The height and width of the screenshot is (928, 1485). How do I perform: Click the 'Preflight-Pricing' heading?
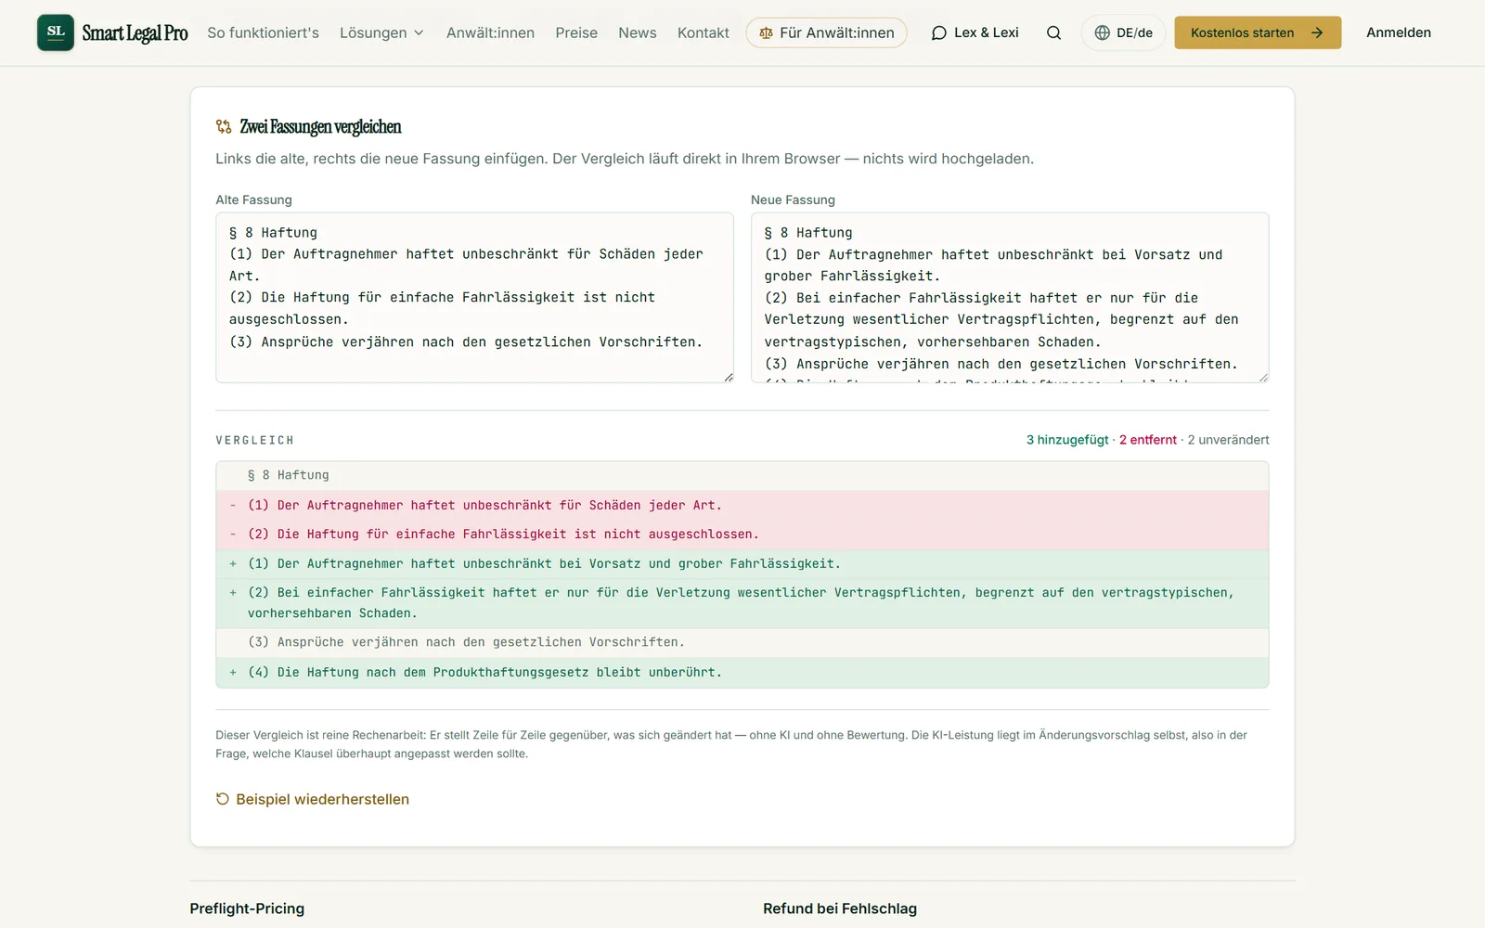point(247,909)
